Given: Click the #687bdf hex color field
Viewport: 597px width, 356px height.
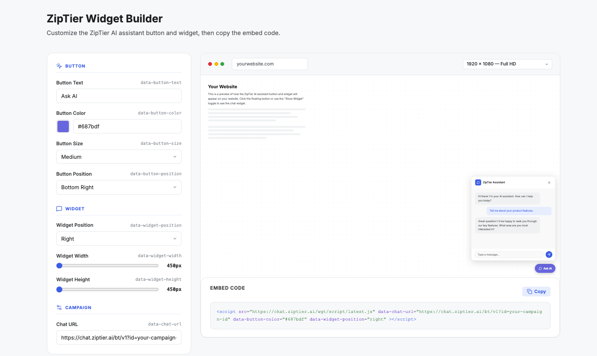Looking at the screenshot, I should tap(127, 126).
